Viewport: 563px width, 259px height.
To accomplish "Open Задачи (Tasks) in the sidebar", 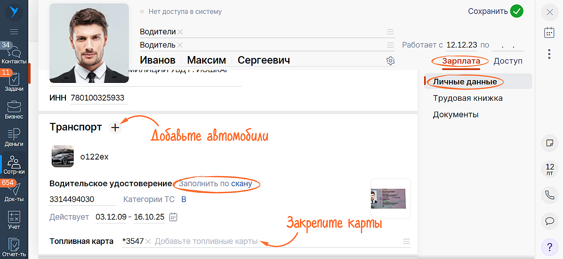I will click(x=14, y=81).
